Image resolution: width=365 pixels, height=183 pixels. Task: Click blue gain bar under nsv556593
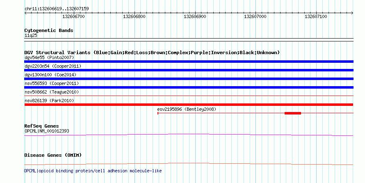189,87
